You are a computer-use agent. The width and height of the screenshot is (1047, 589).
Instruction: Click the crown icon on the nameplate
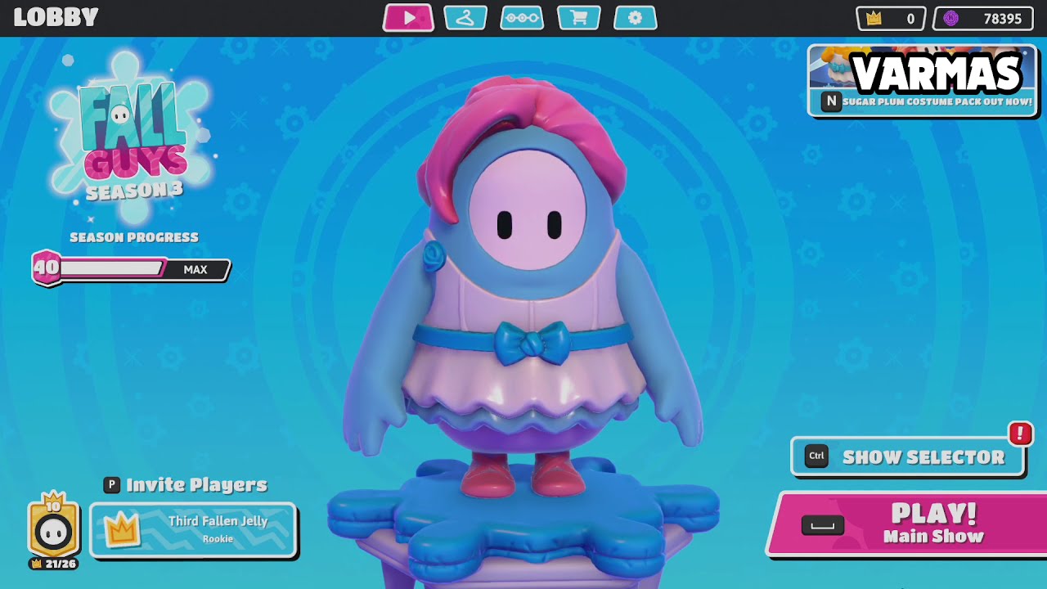[122, 531]
